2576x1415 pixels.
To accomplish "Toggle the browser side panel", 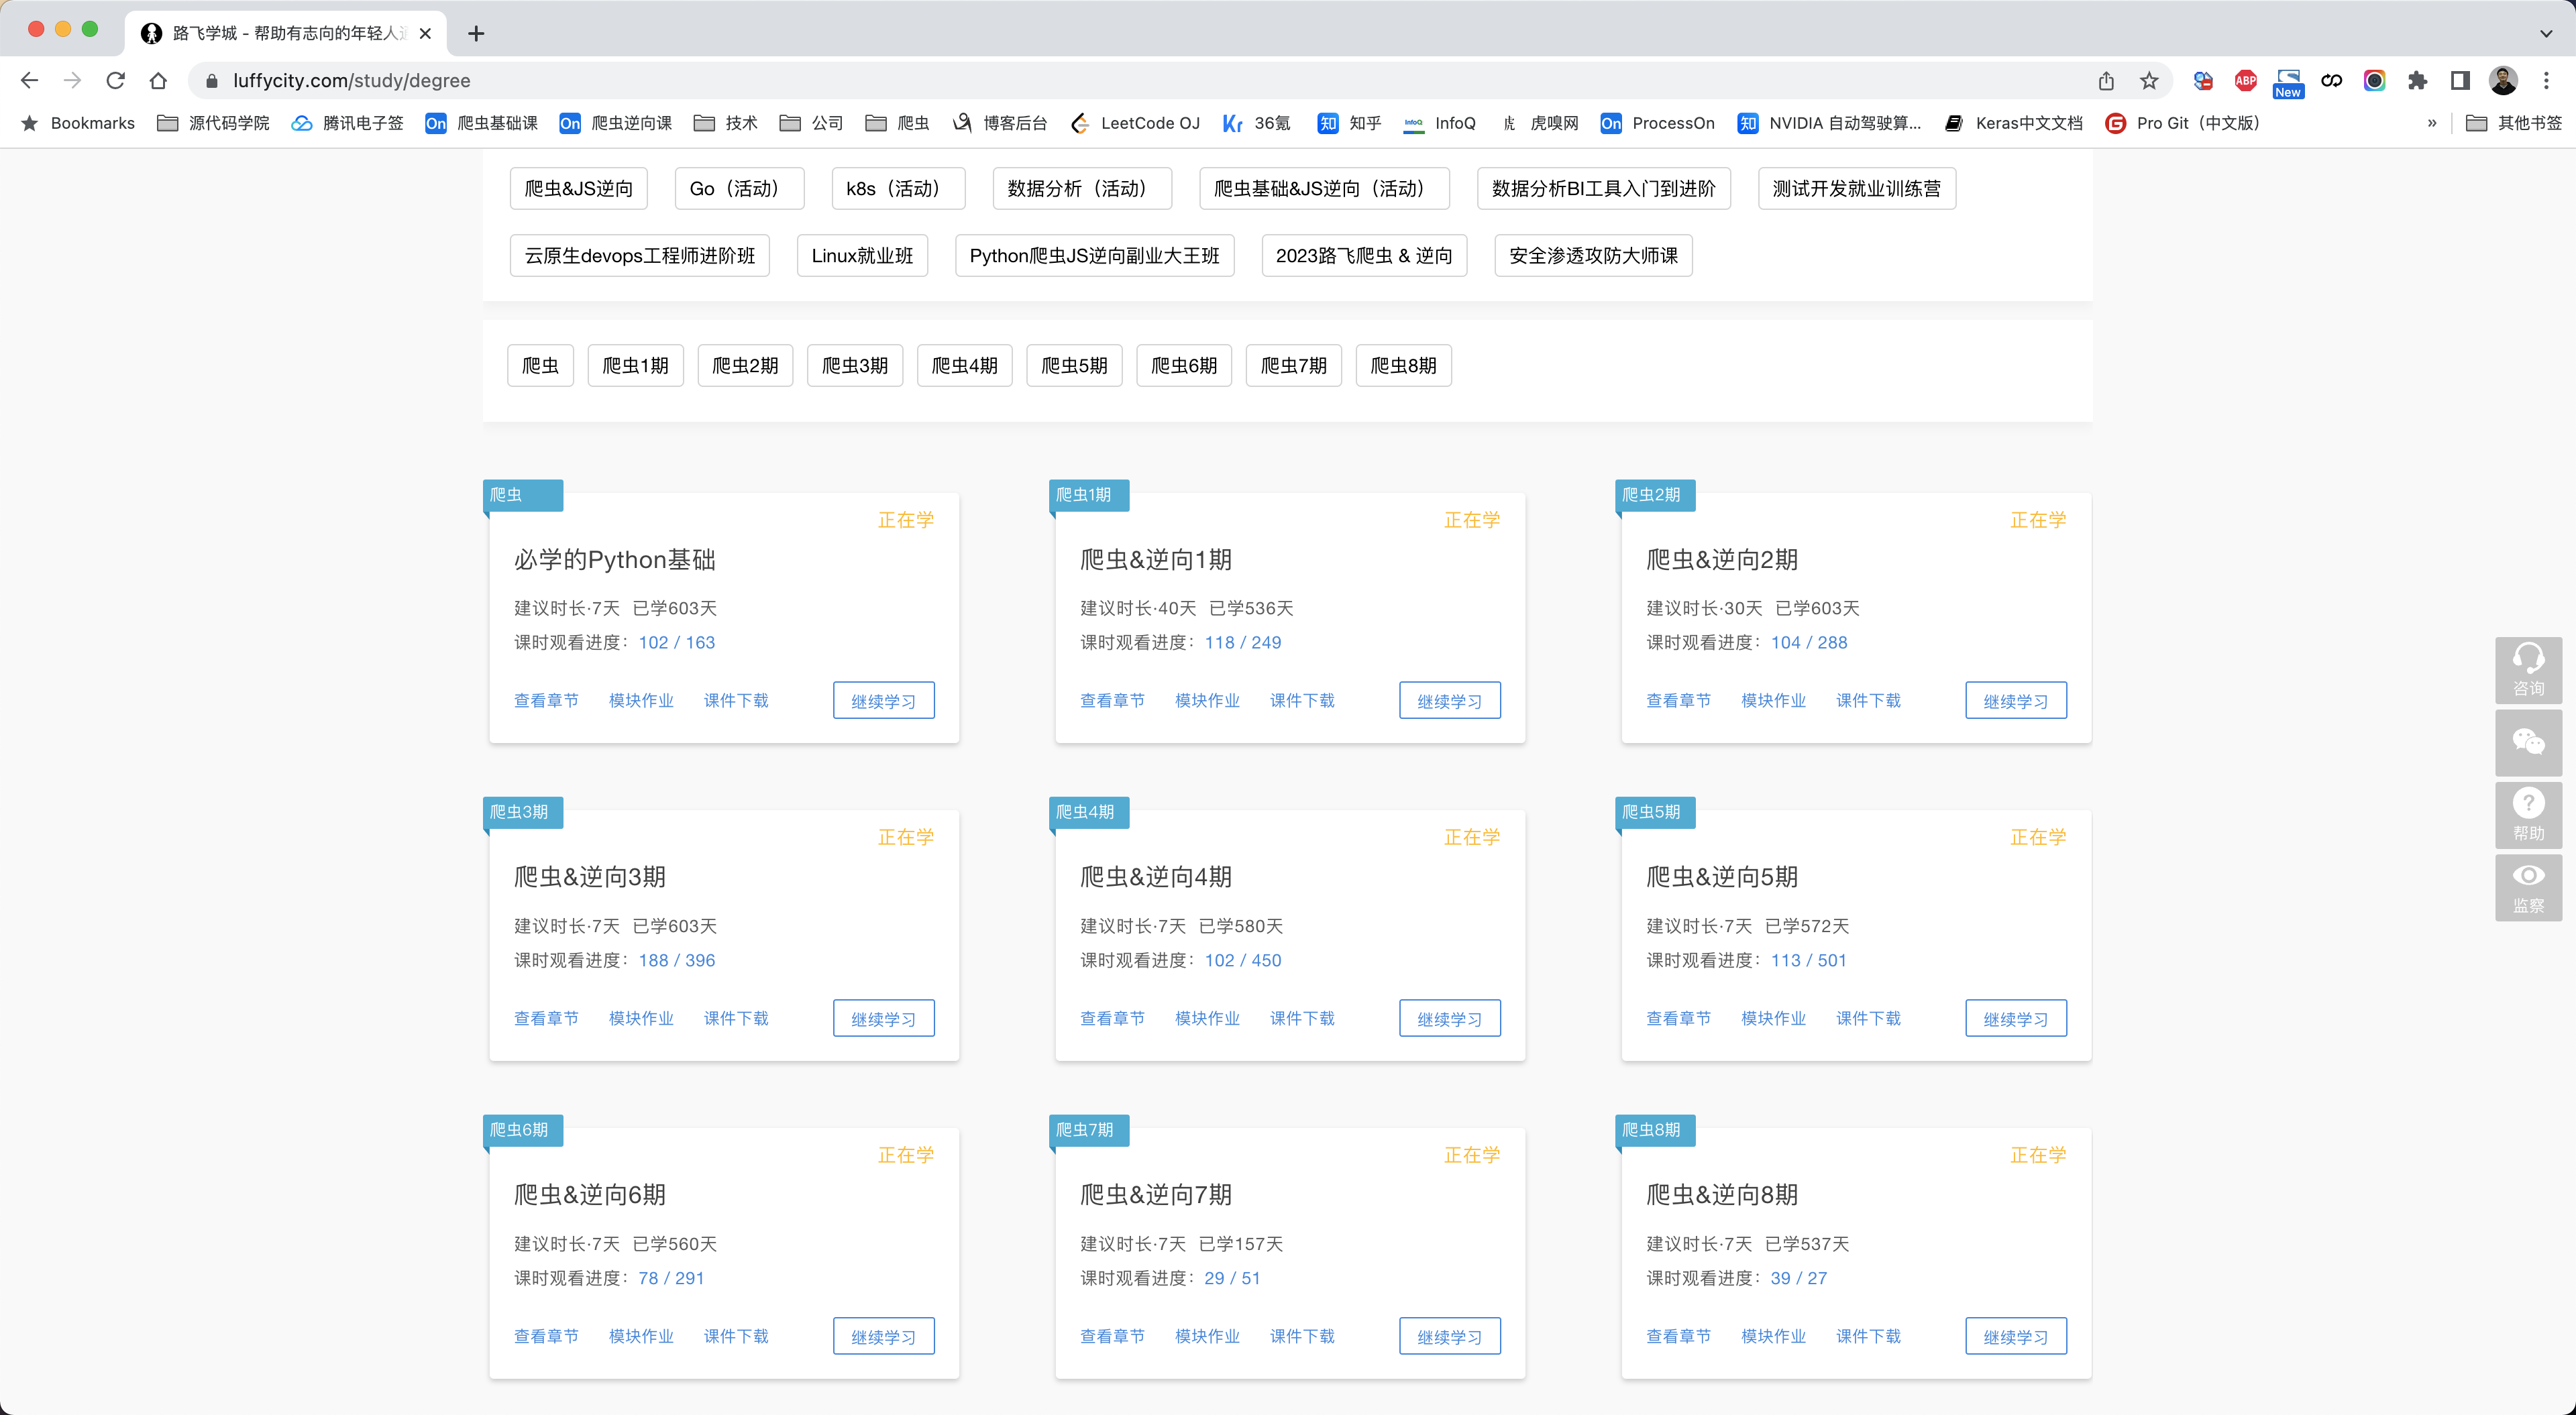I will pos(2460,81).
